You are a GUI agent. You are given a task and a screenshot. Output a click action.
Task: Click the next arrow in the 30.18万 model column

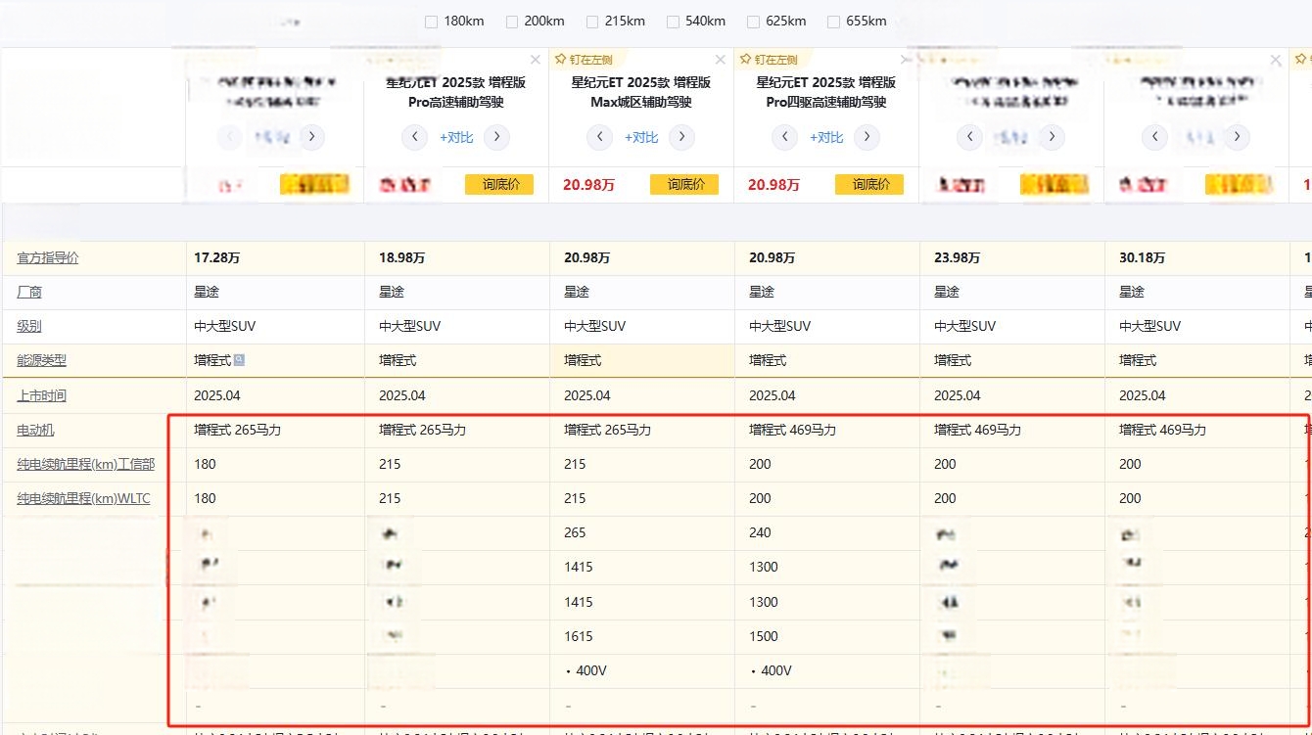(1237, 137)
